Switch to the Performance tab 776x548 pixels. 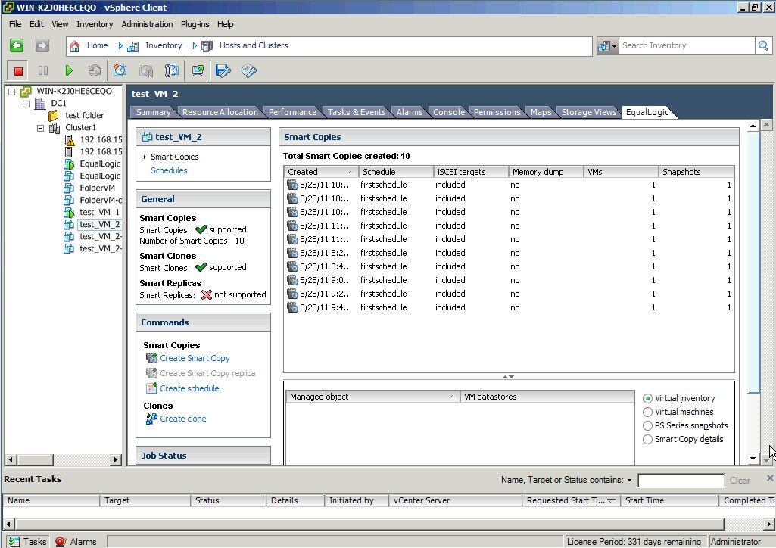[292, 112]
